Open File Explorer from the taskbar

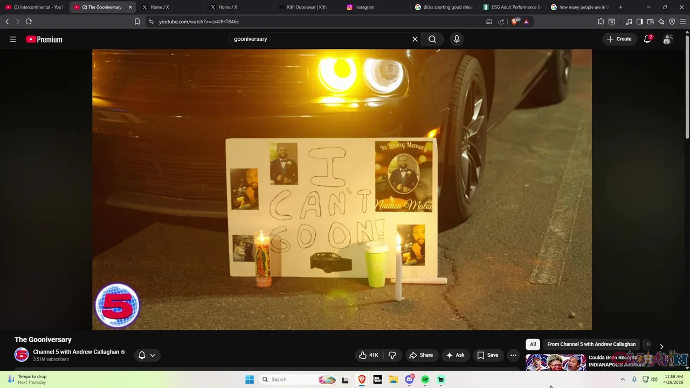tap(394, 379)
